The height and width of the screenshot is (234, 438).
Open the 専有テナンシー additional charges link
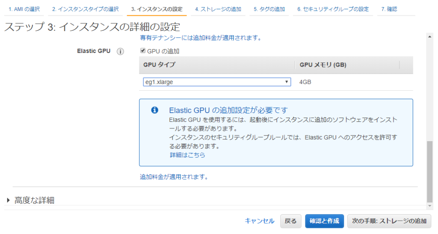201,38
